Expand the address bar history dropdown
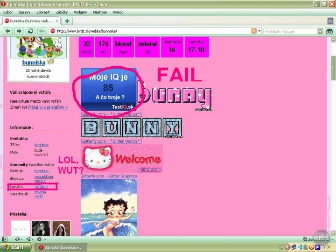Image resolution: width=336 pixels, height=252 pixels. (259, 31)
